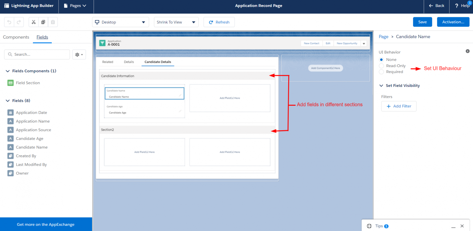The width and height of the screenshot is (473, 231).
Task: Close the Tips panel
Action: pyautogui.click(x=462, y=226)
